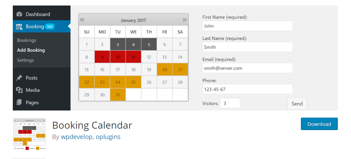Go to previous month with double-left arrow
Viewport: 351px width, 159px height.
click(x=82, y=20)
